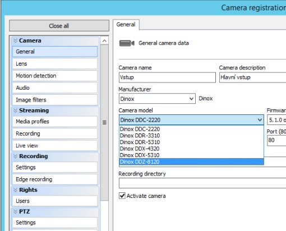Click the Camera description field

253,77
